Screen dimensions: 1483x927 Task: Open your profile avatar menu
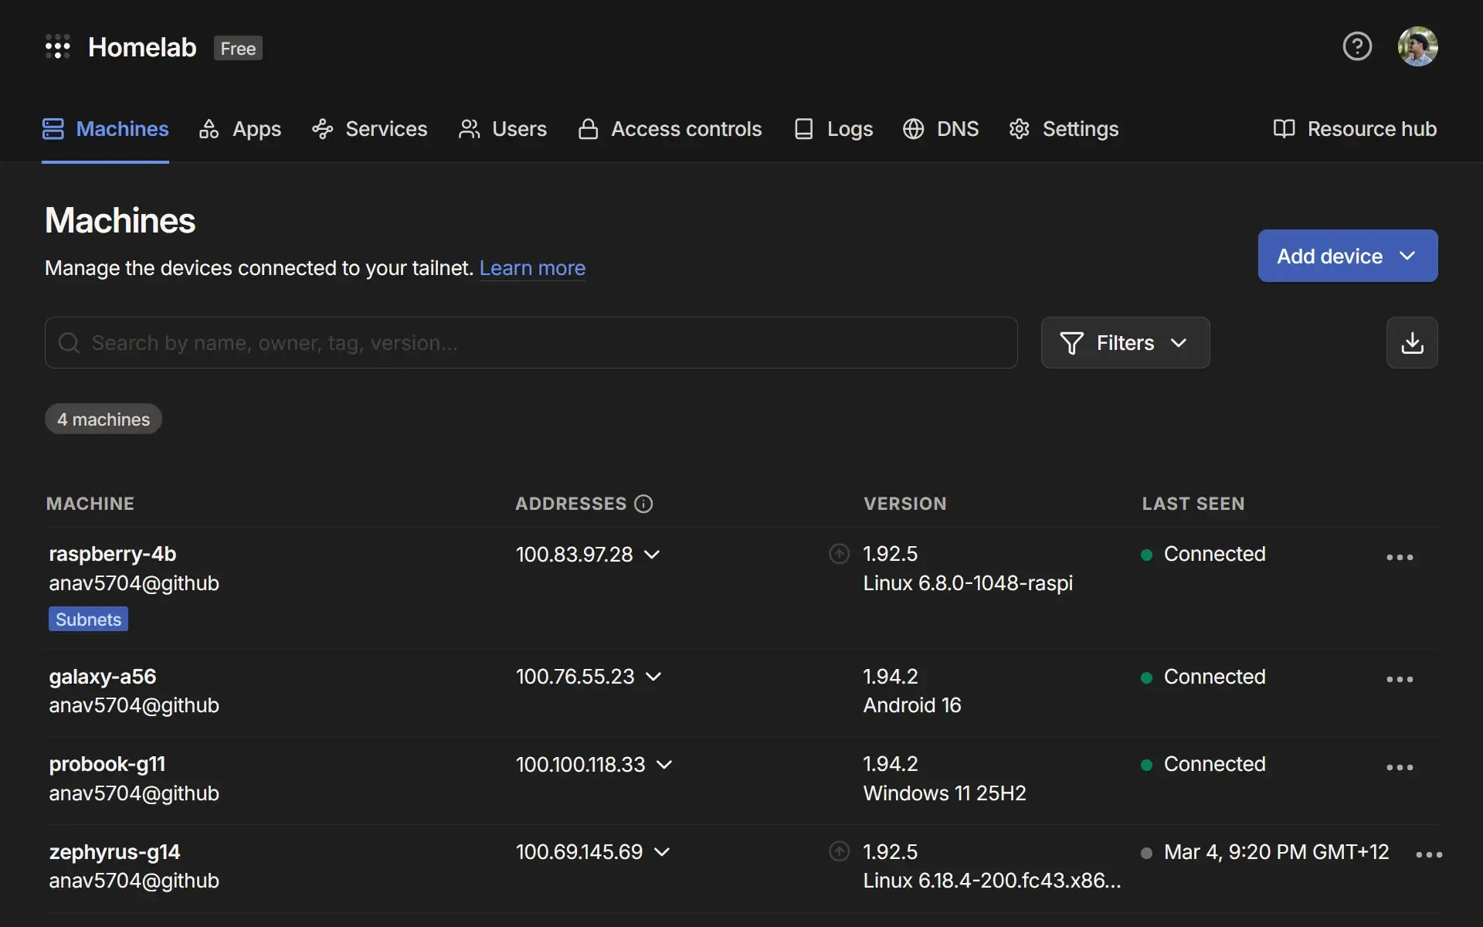point(1419,46)
